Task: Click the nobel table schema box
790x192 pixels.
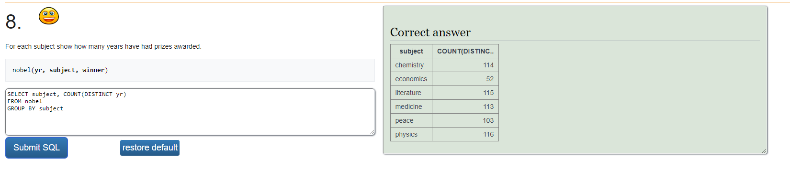Action: coord(190,70)
